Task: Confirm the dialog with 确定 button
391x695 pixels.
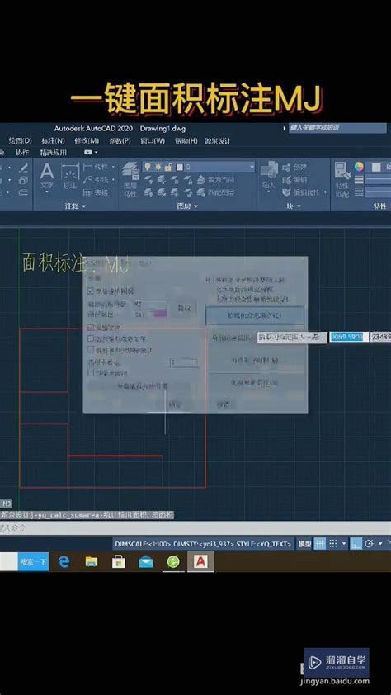Action: click(175, 404)
